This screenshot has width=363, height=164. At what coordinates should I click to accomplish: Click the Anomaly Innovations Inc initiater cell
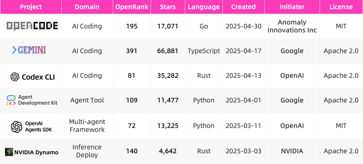coord(292,26)
